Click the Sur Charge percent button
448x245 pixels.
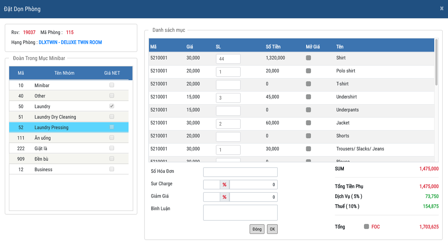[224, 184]
